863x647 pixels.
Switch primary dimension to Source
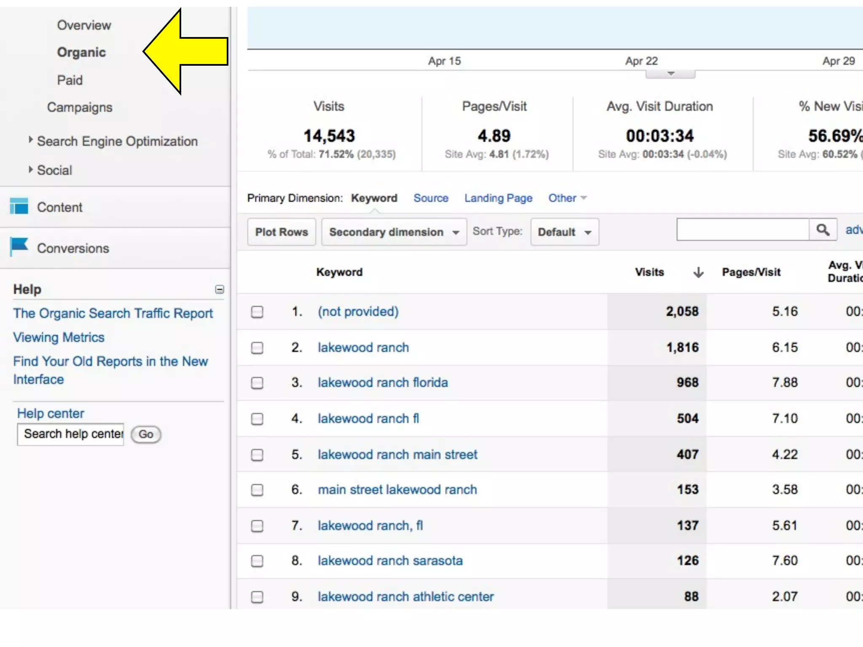(431, 198)
